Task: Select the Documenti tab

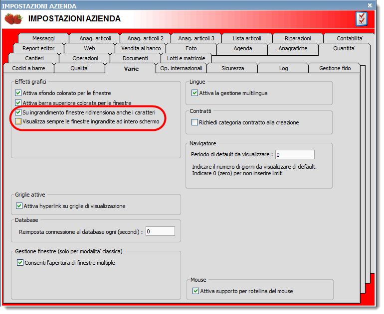Action: click(x=135, y=58)
